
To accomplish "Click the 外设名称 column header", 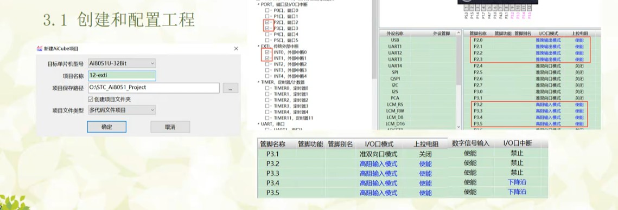I will [x=394, y=34].
